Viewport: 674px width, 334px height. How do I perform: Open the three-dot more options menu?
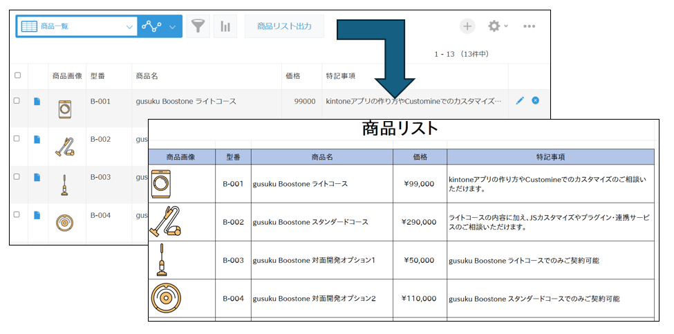[x=529, y=26]
